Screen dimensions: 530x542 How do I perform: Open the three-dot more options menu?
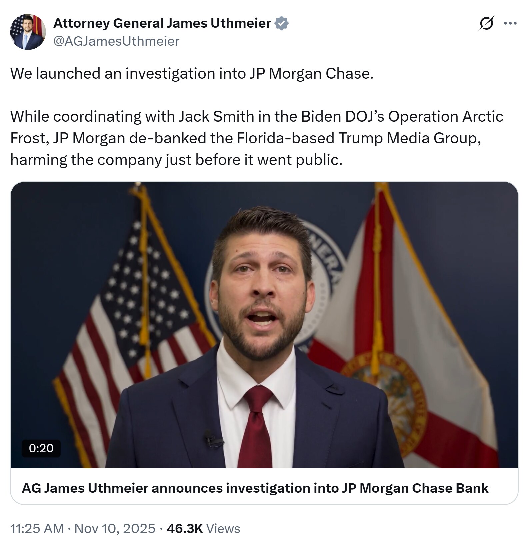click(510, 23)
